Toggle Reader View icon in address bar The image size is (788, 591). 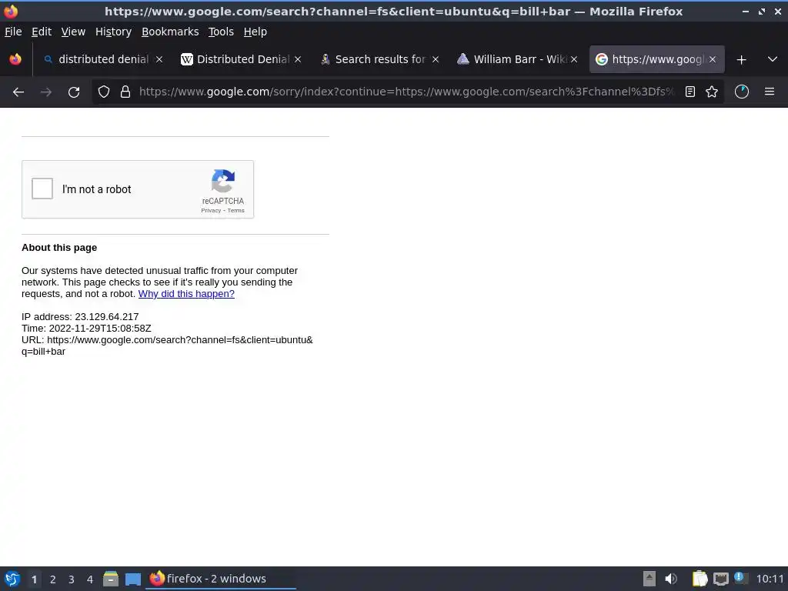pyautogui.click(x=690, y=92)
